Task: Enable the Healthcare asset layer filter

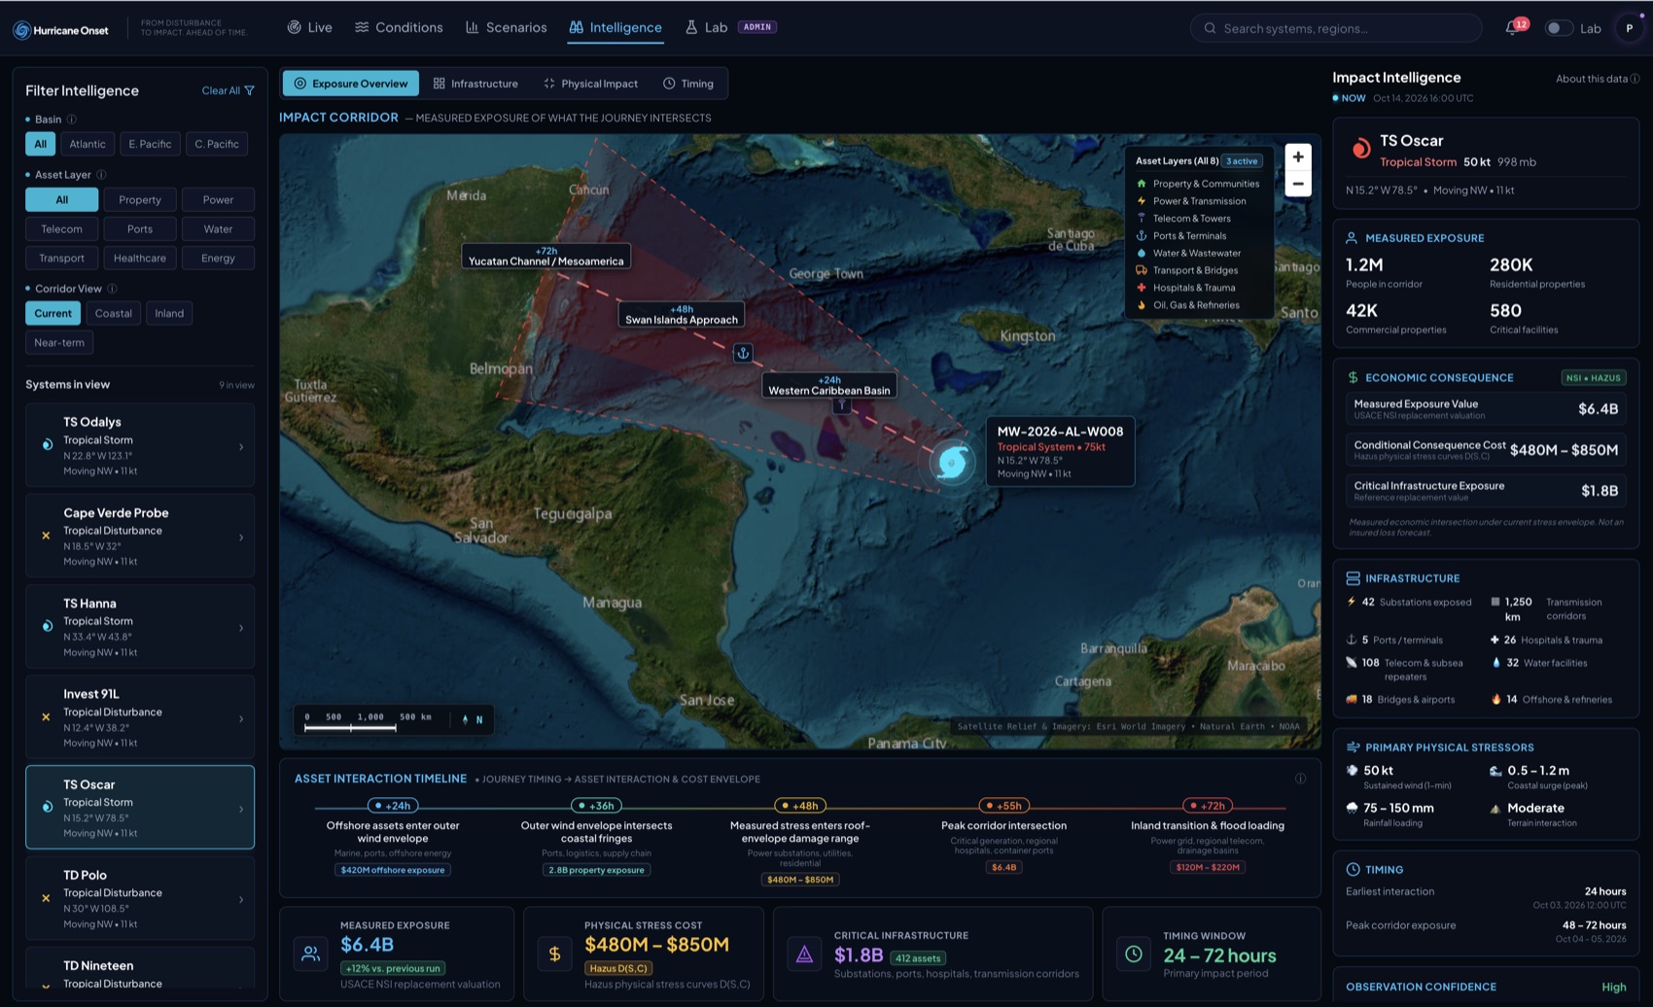Action: [x=140, y=258]
